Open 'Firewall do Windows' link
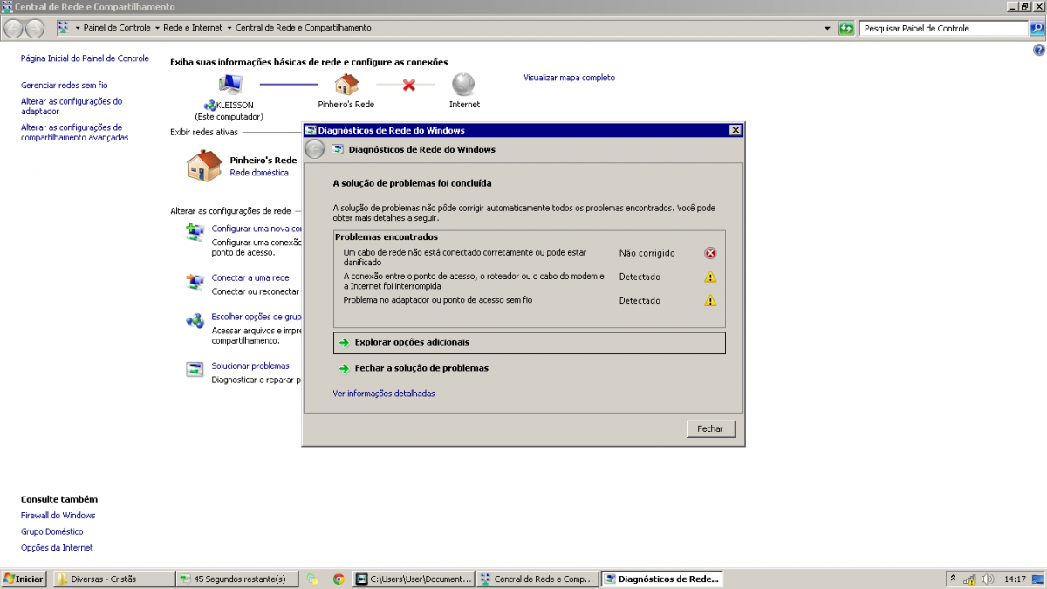The image size is (1047, 589). [x=58, y=516]
